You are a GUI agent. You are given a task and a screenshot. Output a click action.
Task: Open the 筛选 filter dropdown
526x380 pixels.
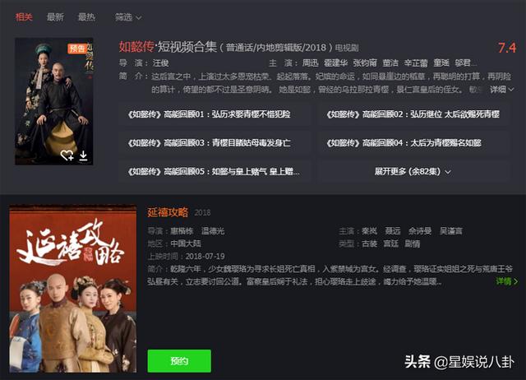(128, 17)
